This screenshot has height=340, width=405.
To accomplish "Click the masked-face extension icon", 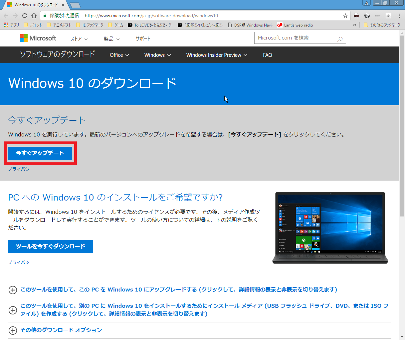I will pos(356,16).
